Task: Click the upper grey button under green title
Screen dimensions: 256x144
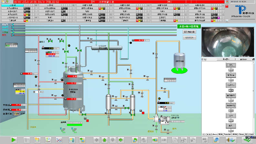Action: (x=190, y=32)
